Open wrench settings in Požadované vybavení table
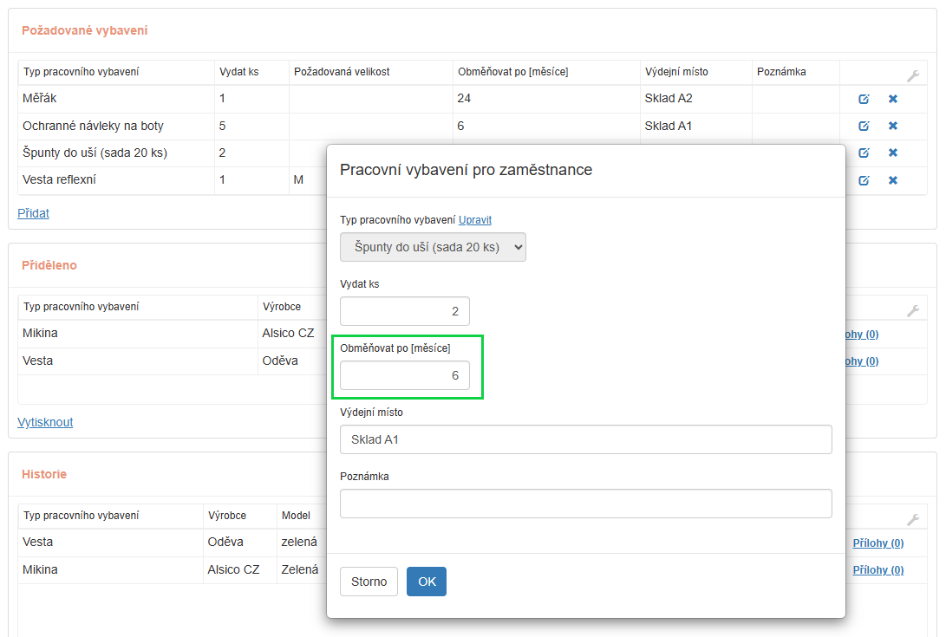The height and width of the screenshot is (637, 946). point(912,75)
